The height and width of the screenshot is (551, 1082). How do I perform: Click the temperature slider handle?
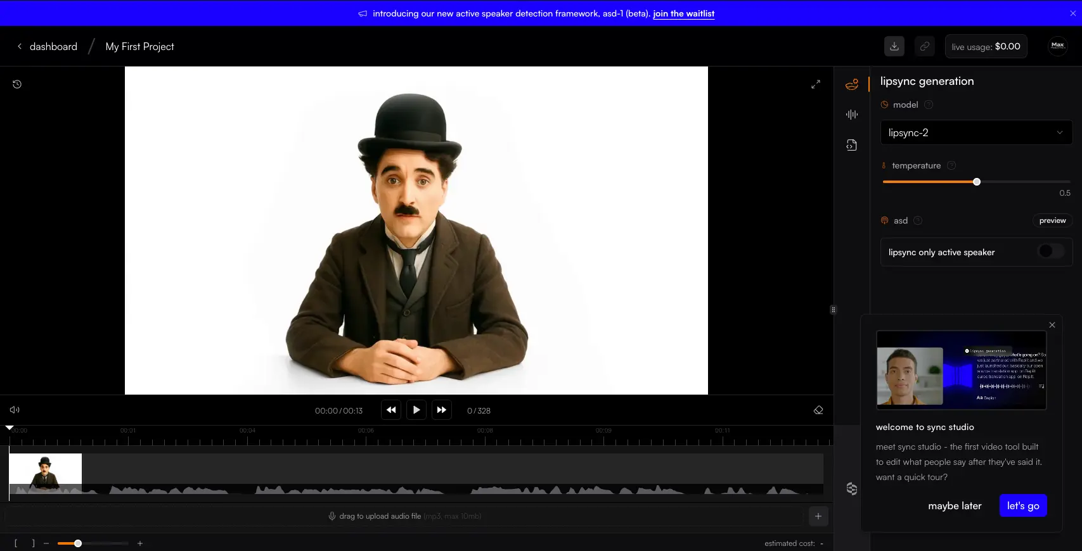tap(977, 182)
